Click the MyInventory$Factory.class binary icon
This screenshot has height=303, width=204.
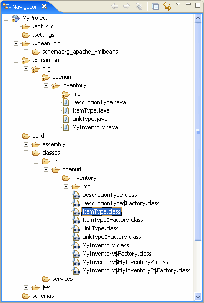click(x=76, y=254)
